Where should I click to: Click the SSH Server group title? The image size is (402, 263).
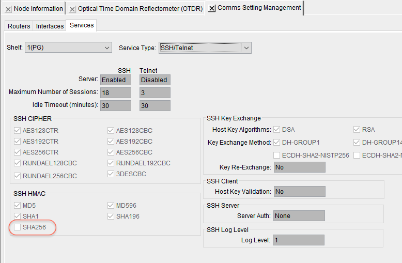(x=223, y=206)
